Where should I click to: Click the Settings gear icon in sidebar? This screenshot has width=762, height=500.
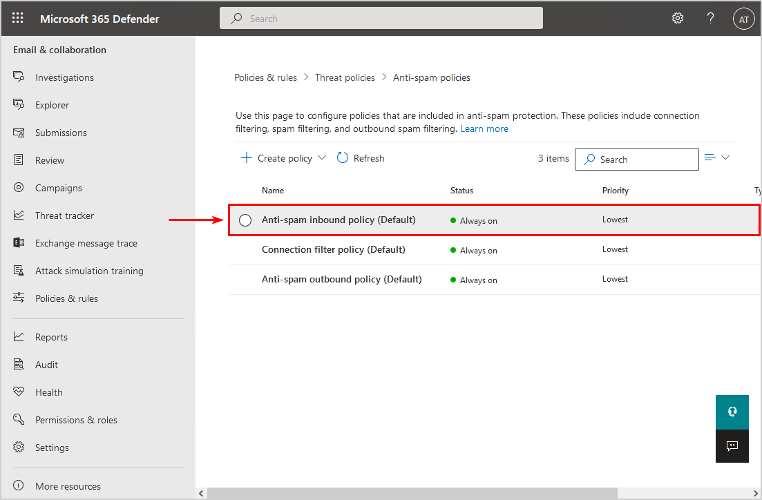(19, 447)
